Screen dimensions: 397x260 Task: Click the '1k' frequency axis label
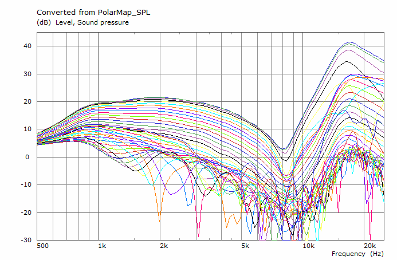pos(102,246)
